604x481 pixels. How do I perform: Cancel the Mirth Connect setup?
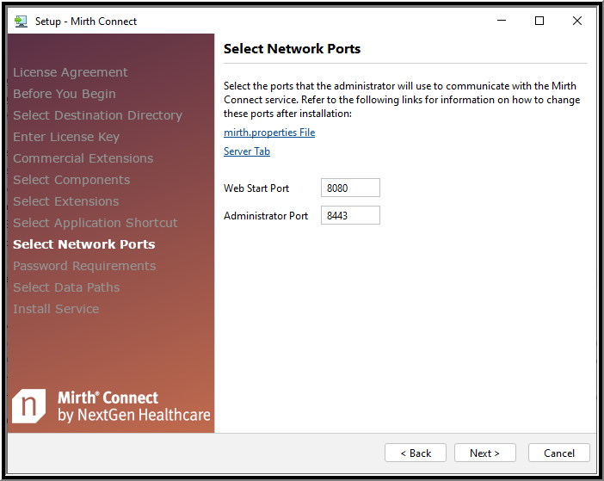tap(559, 453)
